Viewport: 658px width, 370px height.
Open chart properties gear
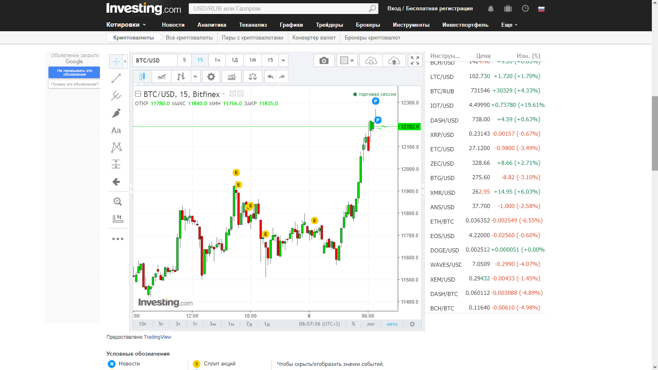(211, 76)
